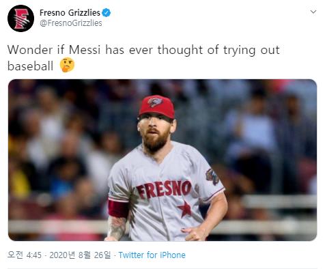Click the tweet's first text line
The height and width of the screenshot is (269, 325).
pyautogui.click(x=143, y=50)
